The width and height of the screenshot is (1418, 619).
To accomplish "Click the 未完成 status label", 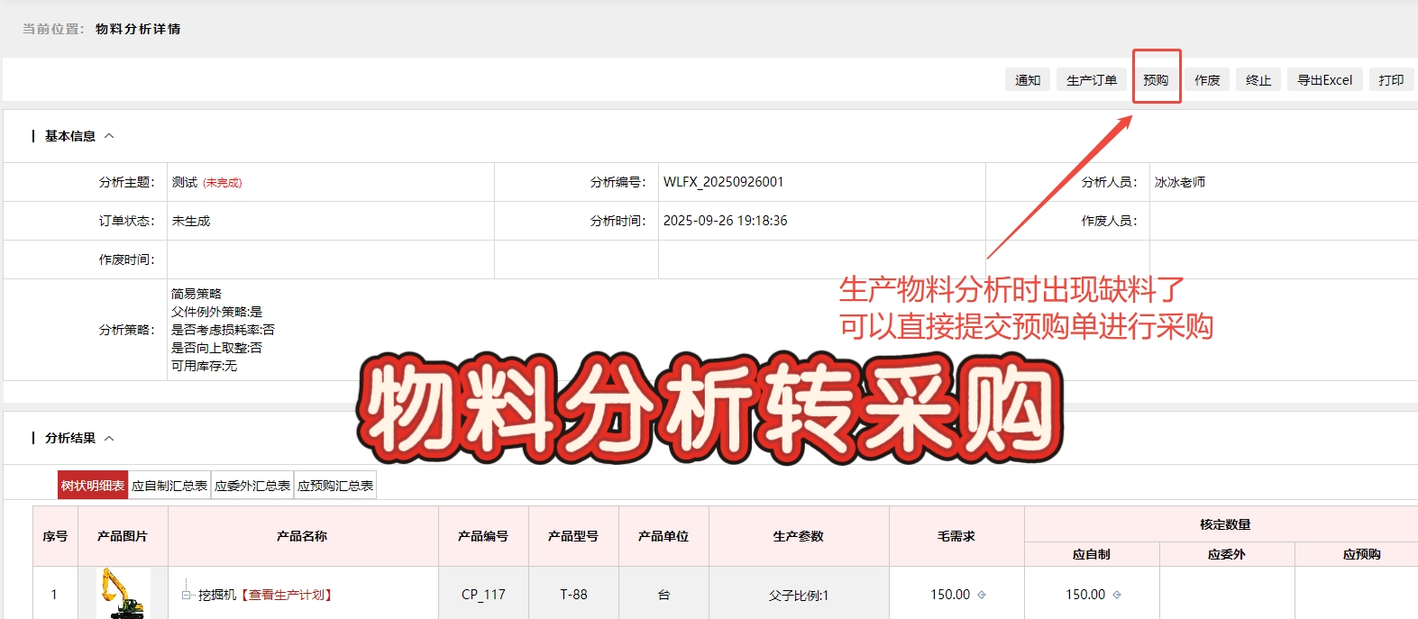I will [x=223, y=183].
